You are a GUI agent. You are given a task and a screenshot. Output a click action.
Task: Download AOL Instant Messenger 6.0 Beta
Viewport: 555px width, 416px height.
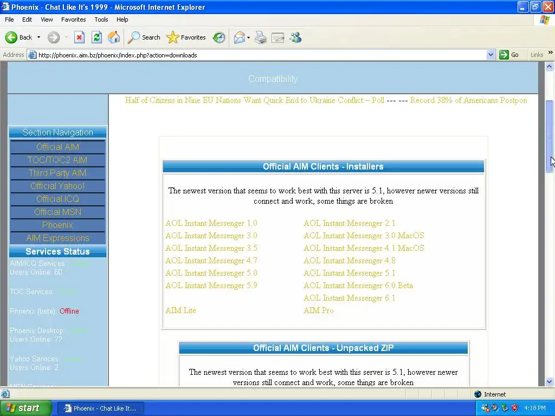click(x=358, y=285)
